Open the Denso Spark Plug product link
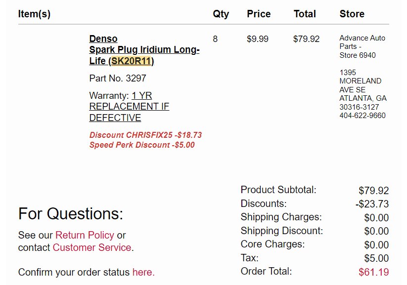 144,49
